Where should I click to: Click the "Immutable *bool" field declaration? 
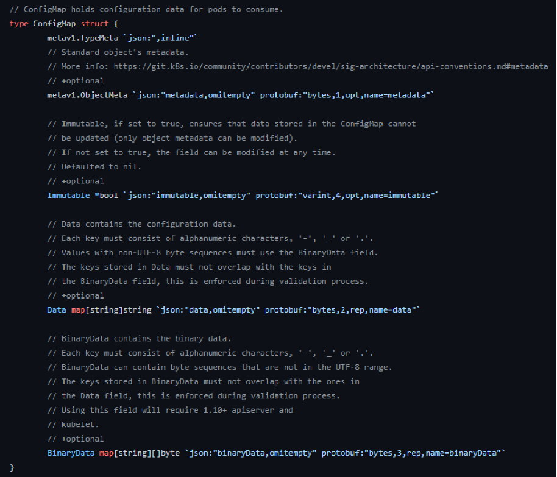(243, 196)
